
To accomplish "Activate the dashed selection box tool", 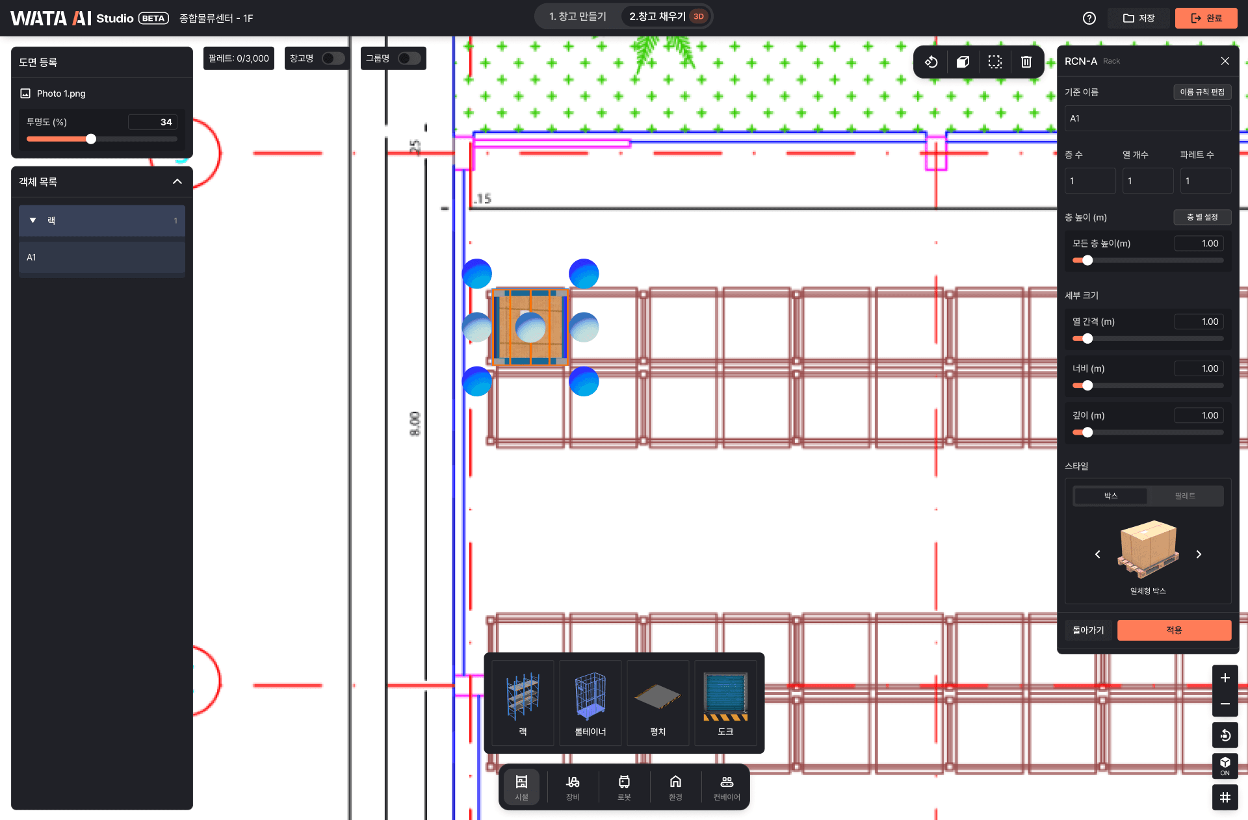I will click(x=994, y=62).
